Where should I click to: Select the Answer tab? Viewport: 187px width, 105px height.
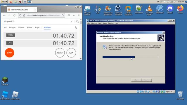(x=47, y=27)
